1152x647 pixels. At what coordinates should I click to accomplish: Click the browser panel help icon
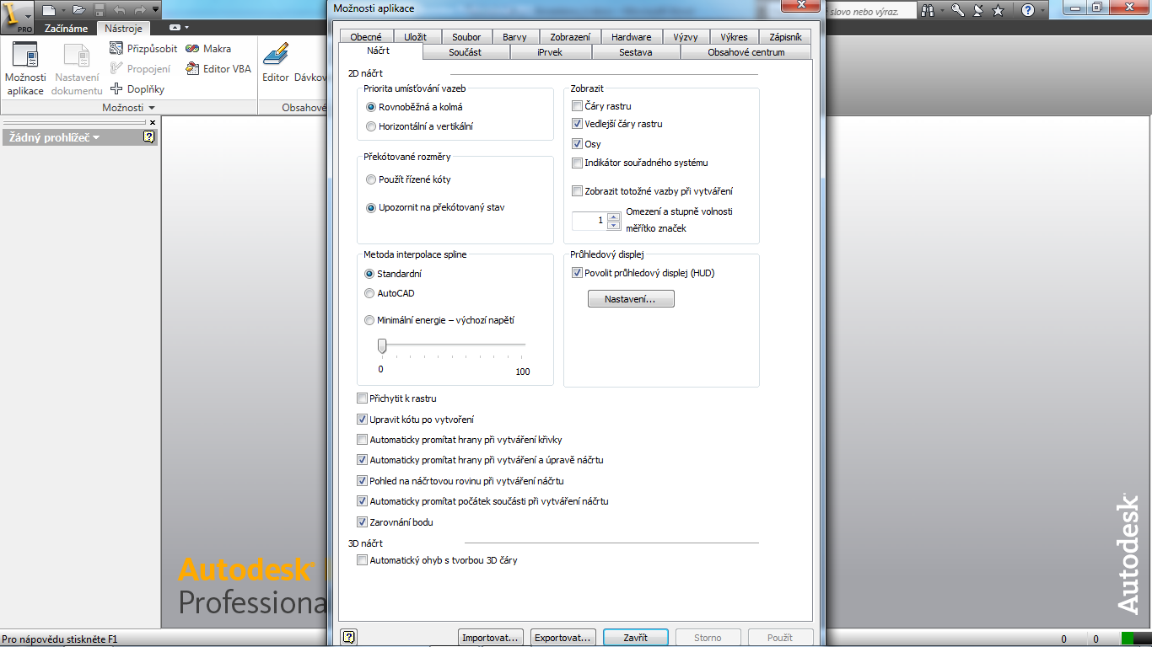(149, 136)
